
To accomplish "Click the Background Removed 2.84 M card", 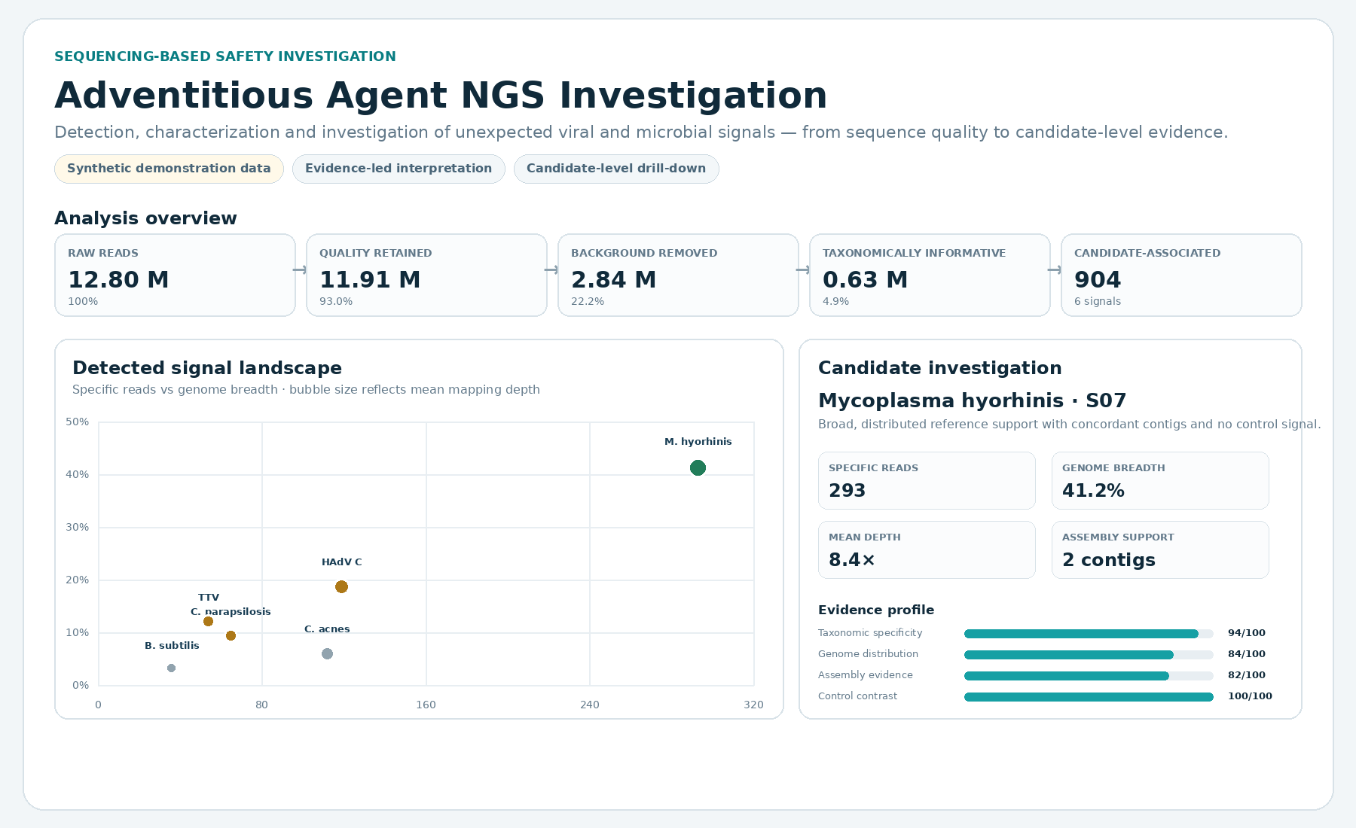I will (678, 275).
